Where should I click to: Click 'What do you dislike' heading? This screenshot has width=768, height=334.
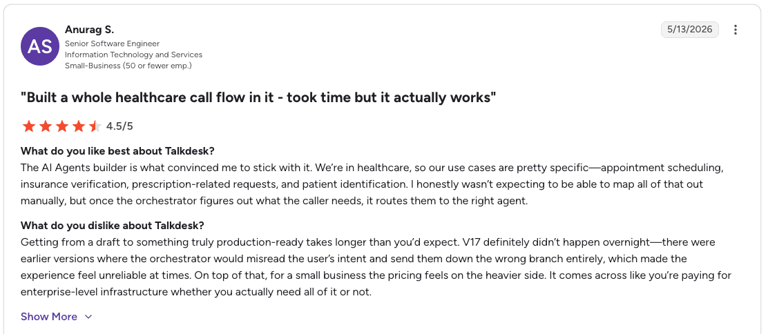[112, 226]
